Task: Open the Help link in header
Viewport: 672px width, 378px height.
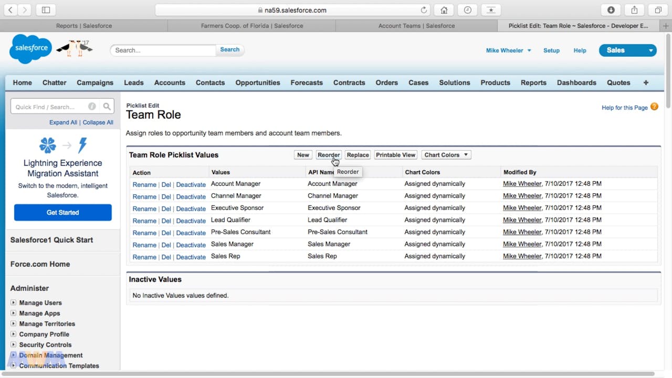Action: click(x=580, y=50)
